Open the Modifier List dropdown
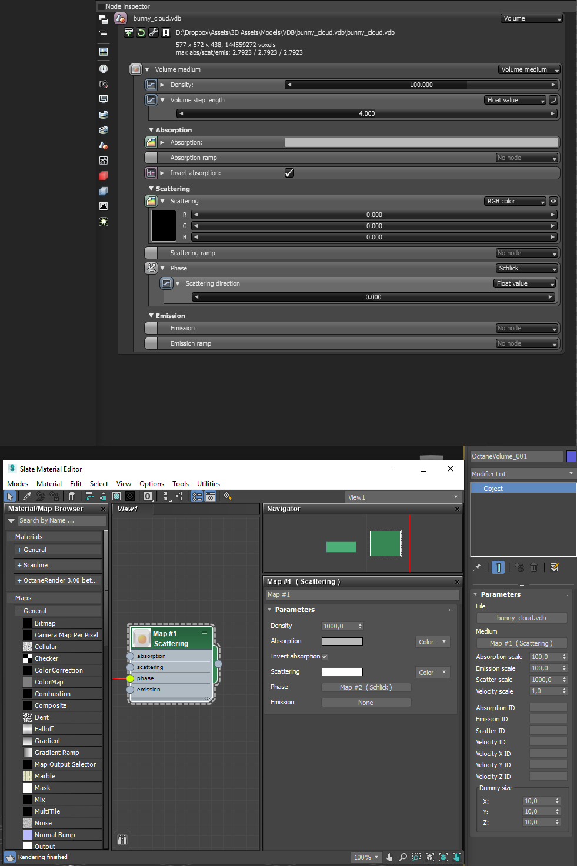Image resolution: width=577 pixels, height=866 pixels. point(523,474)
